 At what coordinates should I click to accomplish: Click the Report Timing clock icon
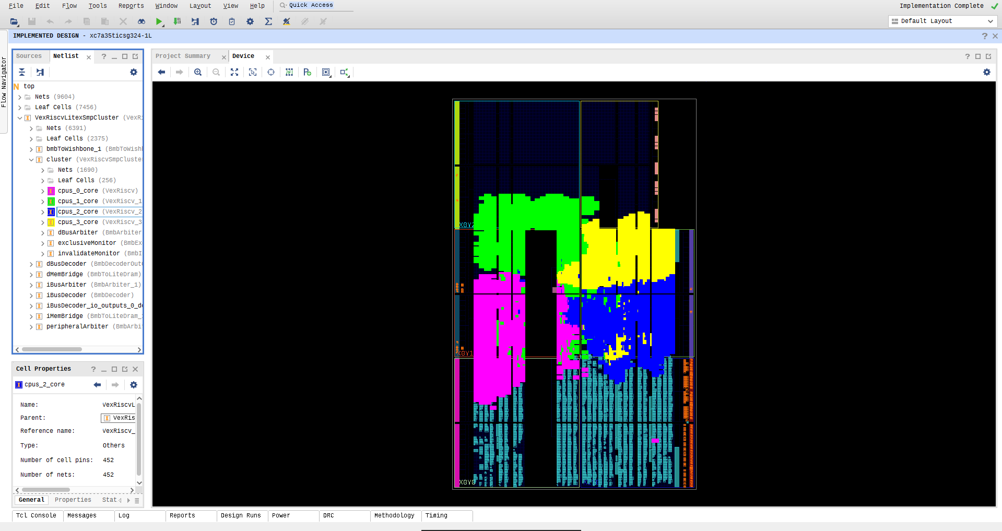pyautogui.click(x=213, y=21)
